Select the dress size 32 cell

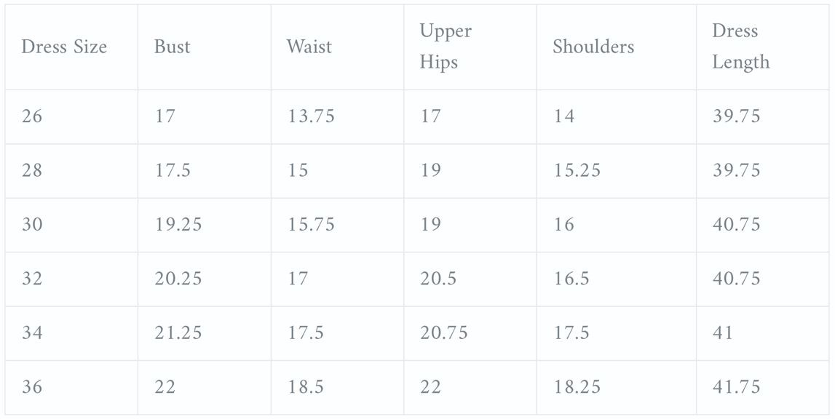32,279
